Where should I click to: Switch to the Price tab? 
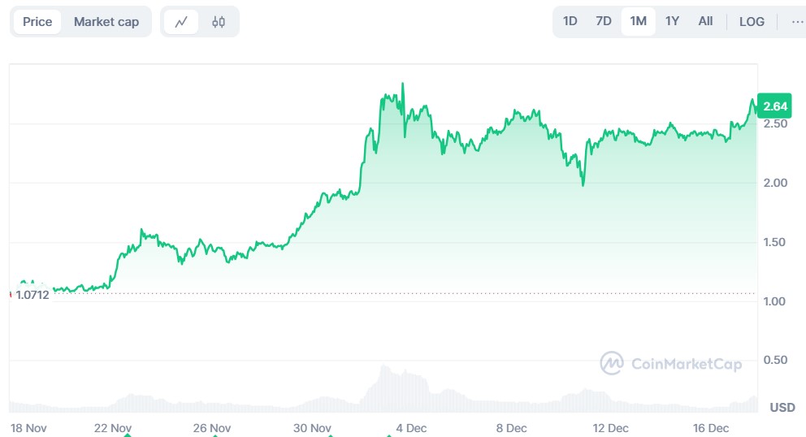[37, 22]
